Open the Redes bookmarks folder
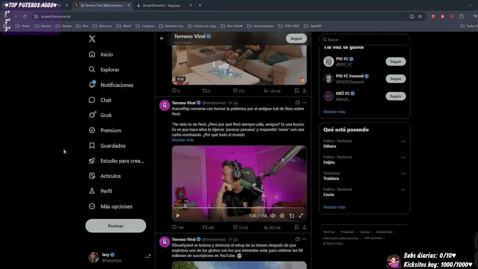The height and width of the screenshot is (269, 478). pyautogui.click(x=23, y=26)
